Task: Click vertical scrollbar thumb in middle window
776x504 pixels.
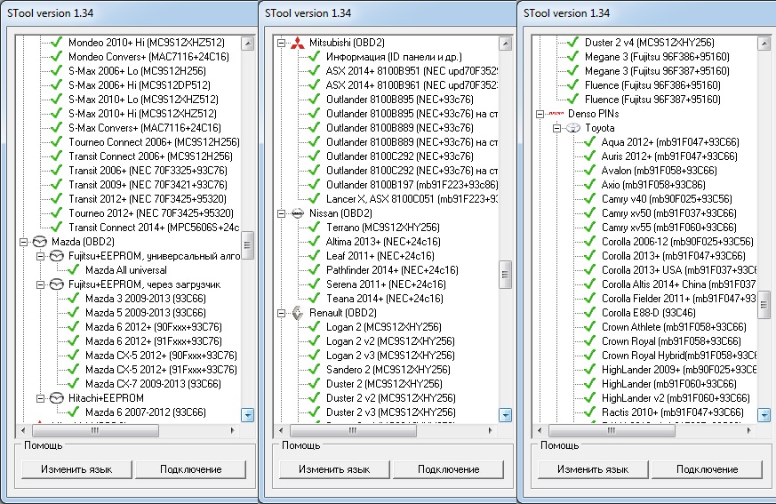Action: point(505,275)
